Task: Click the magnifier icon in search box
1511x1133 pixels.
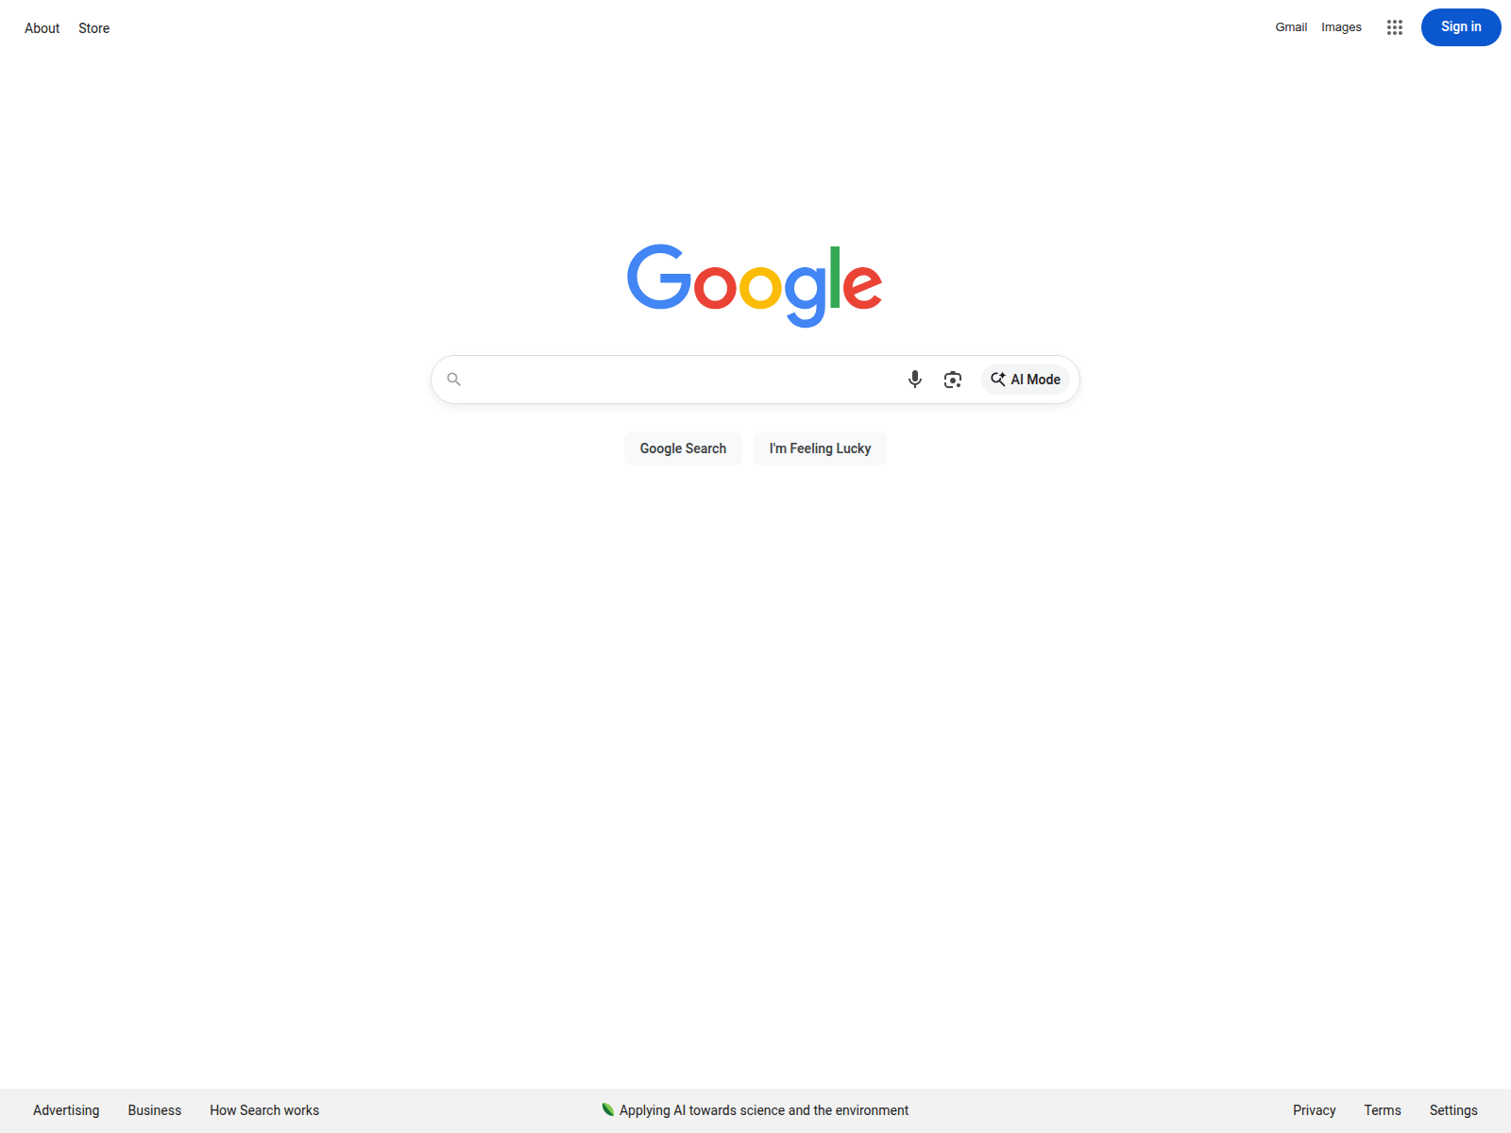Action: [454, 380]
